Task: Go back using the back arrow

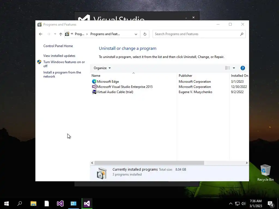Action: (41, 34)
